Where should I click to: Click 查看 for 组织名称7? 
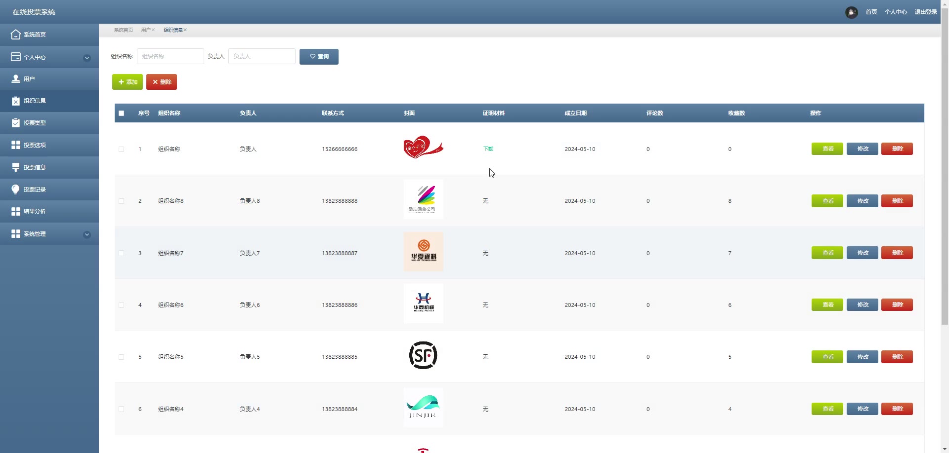tap(827, 253)
